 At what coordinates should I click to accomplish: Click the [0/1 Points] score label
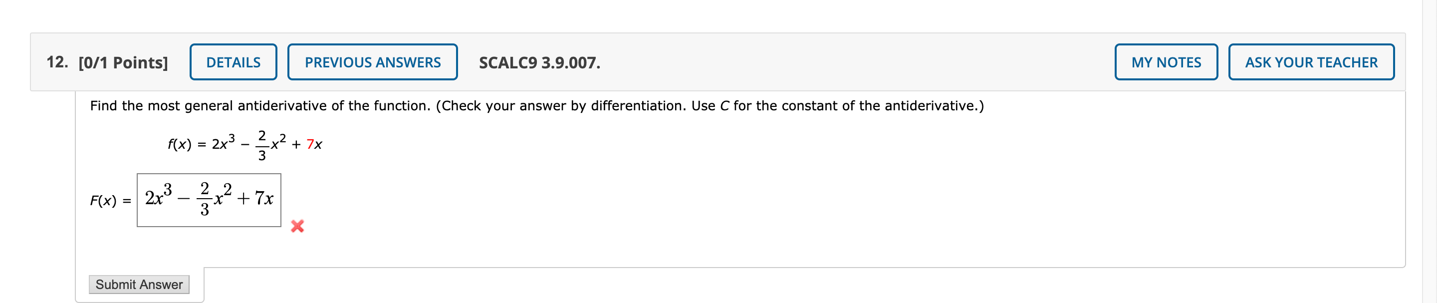(124, 61)
